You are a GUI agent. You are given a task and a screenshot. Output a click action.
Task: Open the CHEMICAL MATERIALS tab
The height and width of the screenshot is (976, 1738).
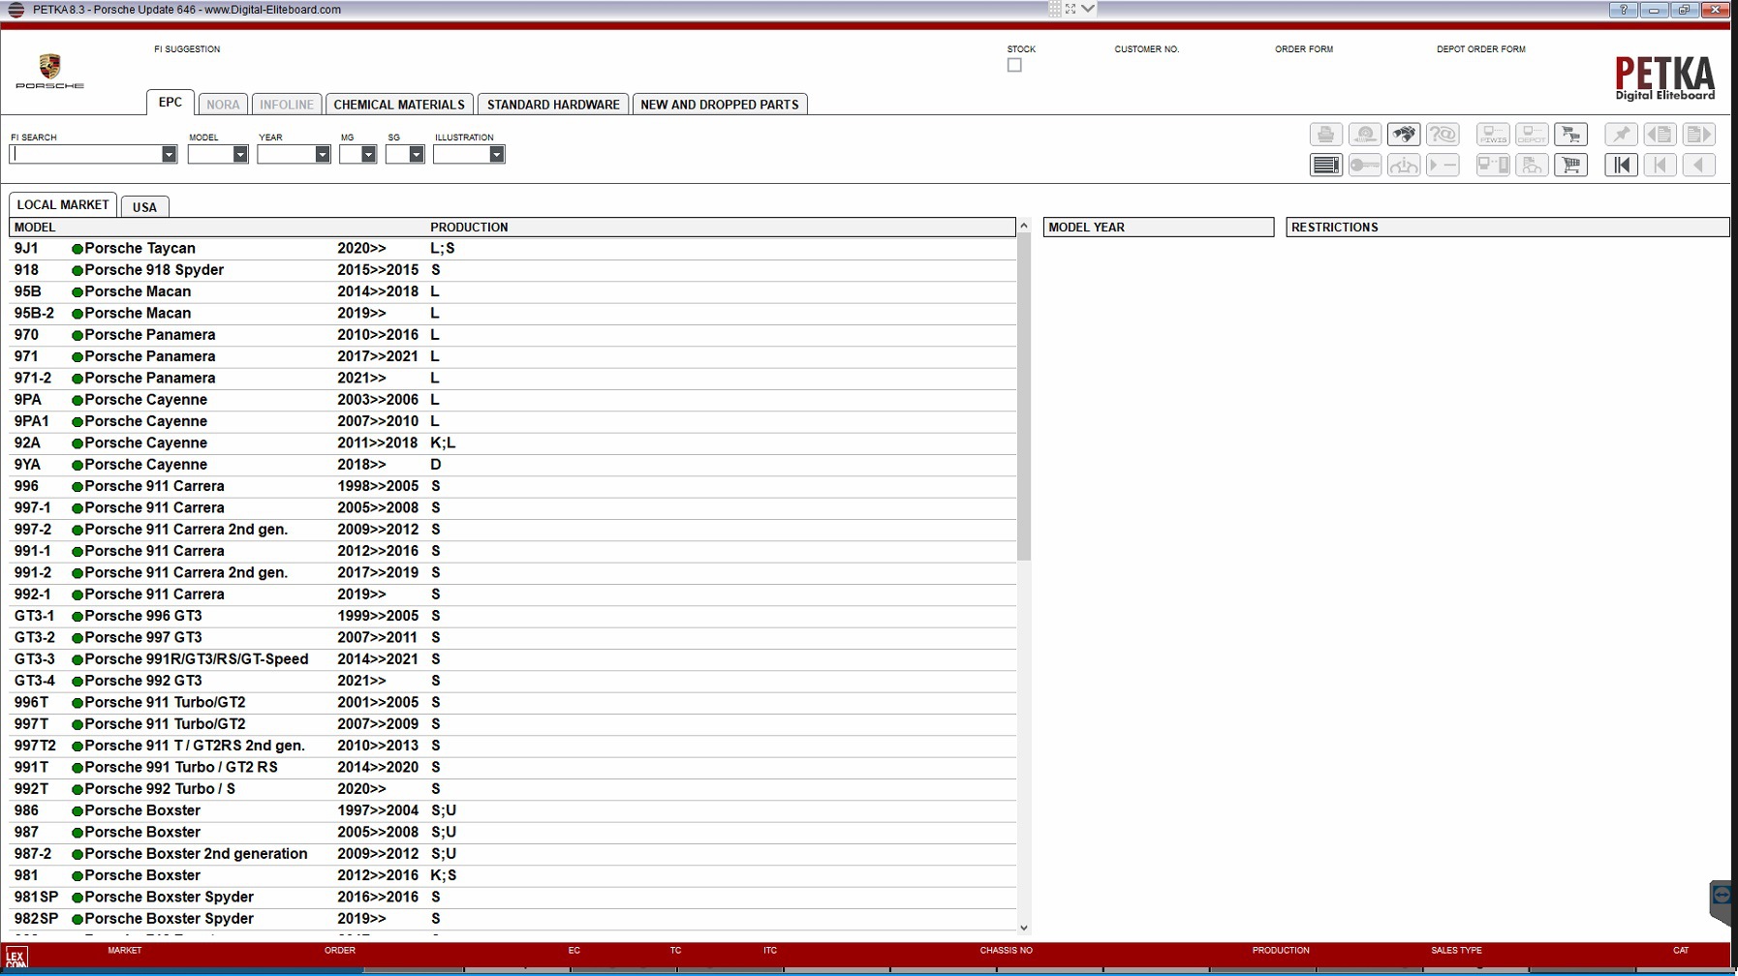click(399, 105)
